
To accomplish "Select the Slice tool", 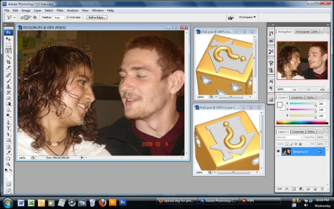I will point(8,68).
